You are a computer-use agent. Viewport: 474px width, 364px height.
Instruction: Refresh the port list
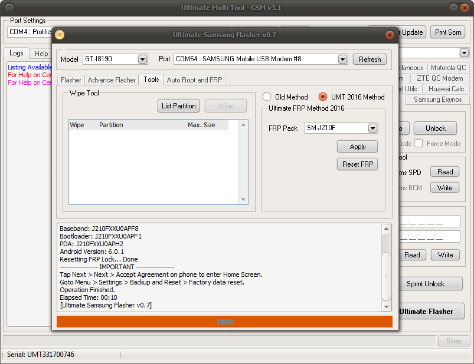pos(370,59)
